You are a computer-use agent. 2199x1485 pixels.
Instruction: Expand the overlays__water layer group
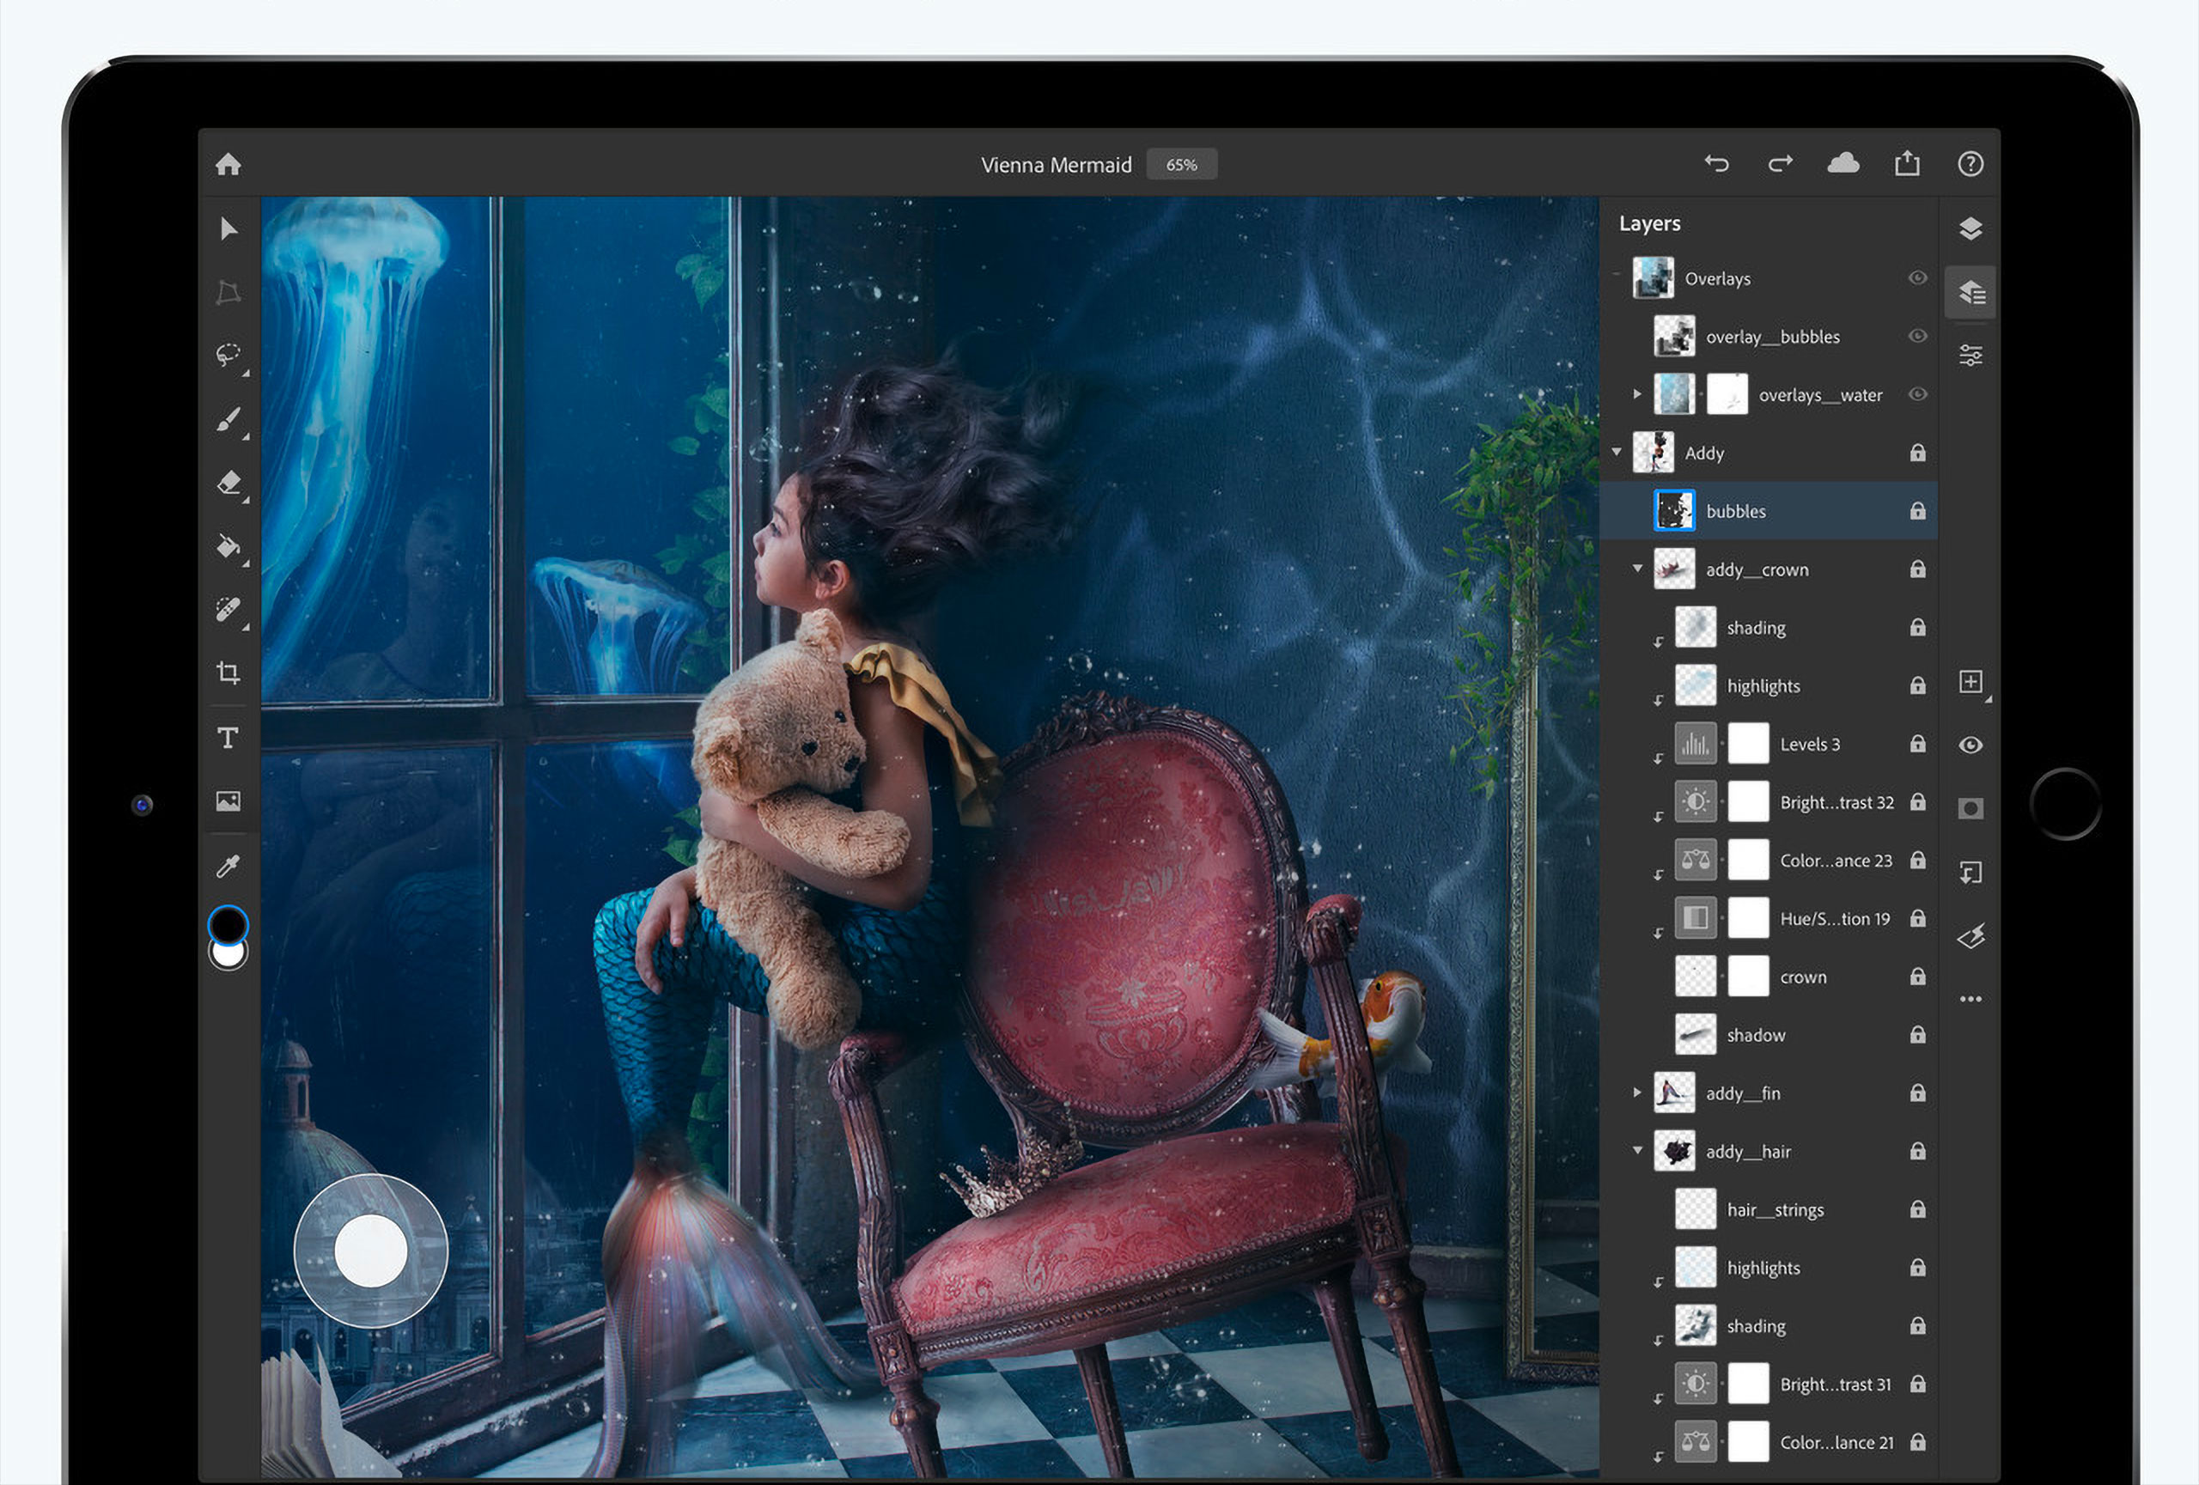[1637, 393]
